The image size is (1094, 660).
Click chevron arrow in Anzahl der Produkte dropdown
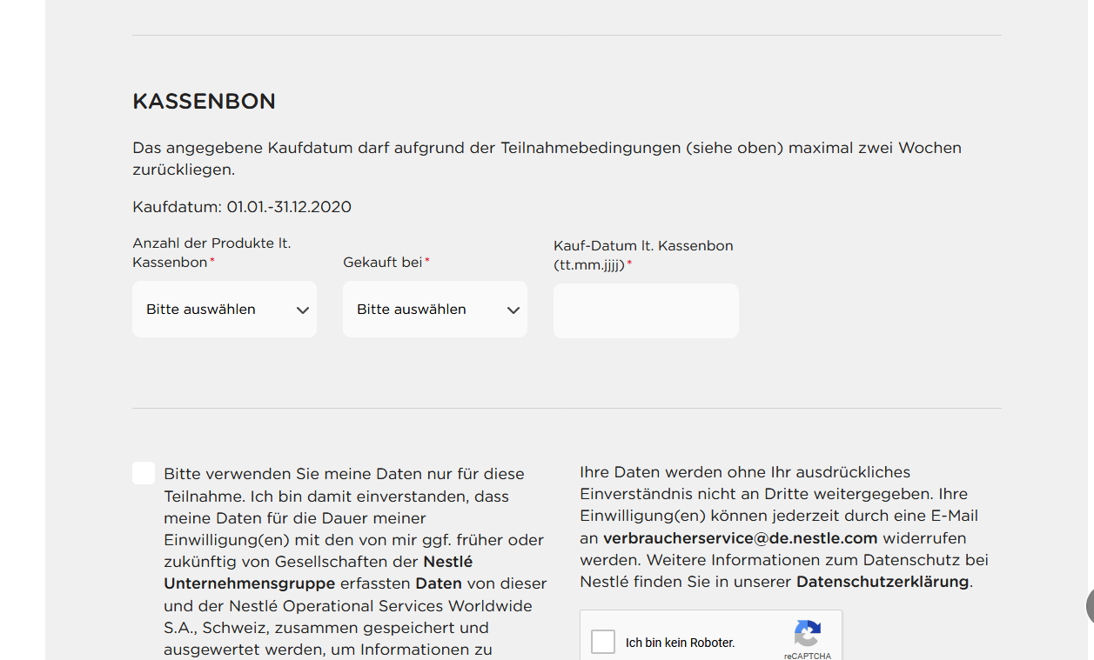303,310
